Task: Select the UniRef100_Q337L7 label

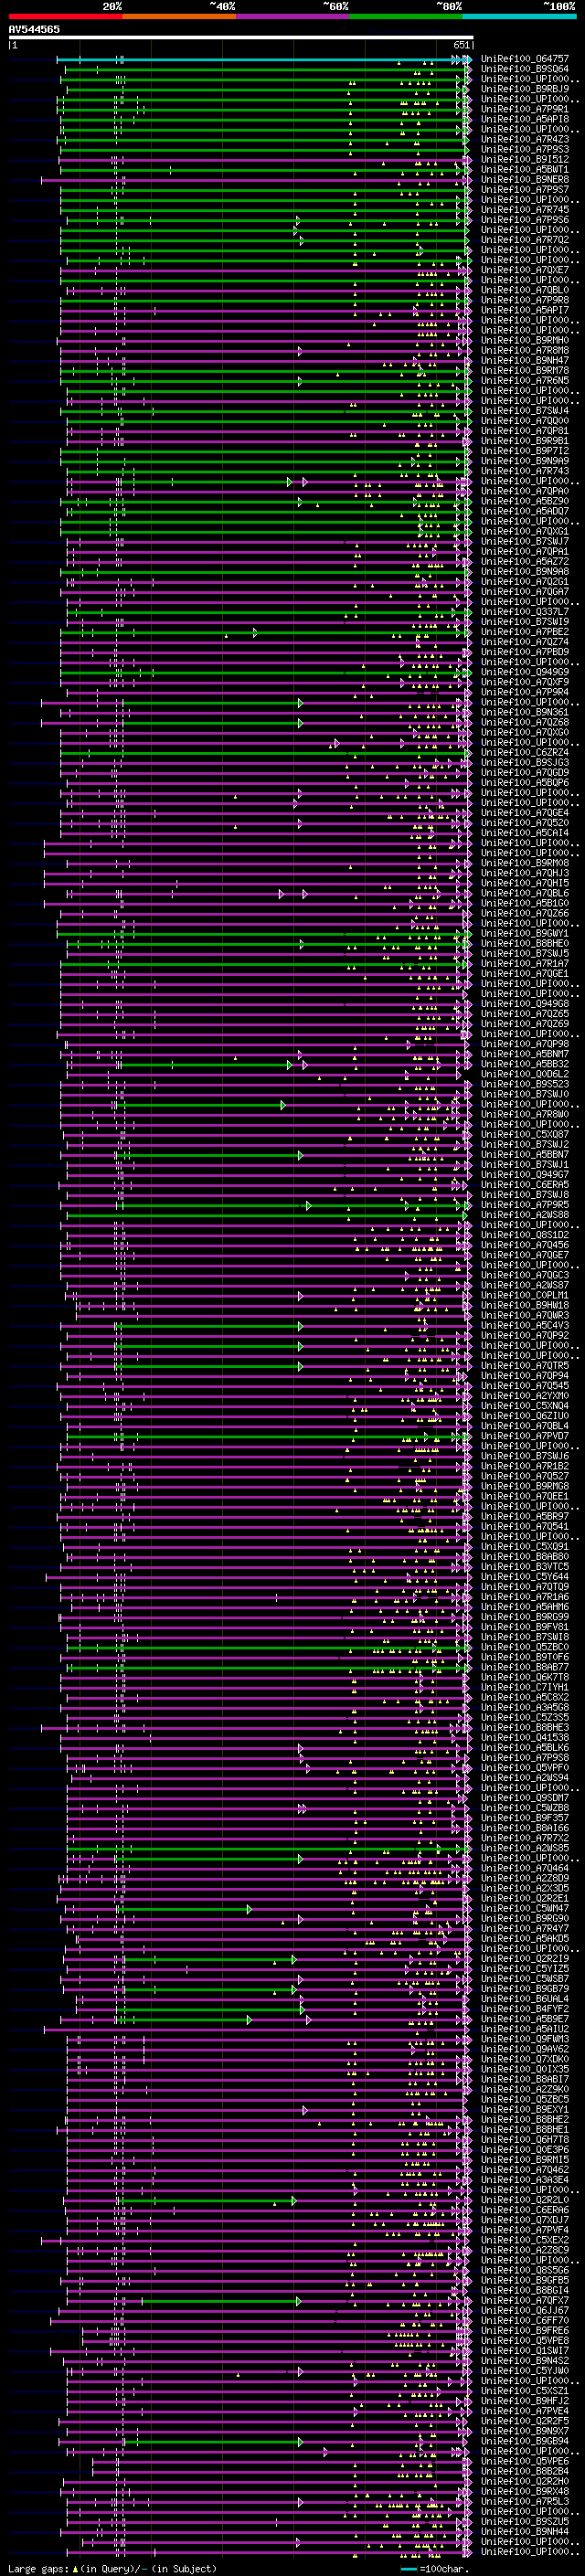Action: (x=524, y=611)
